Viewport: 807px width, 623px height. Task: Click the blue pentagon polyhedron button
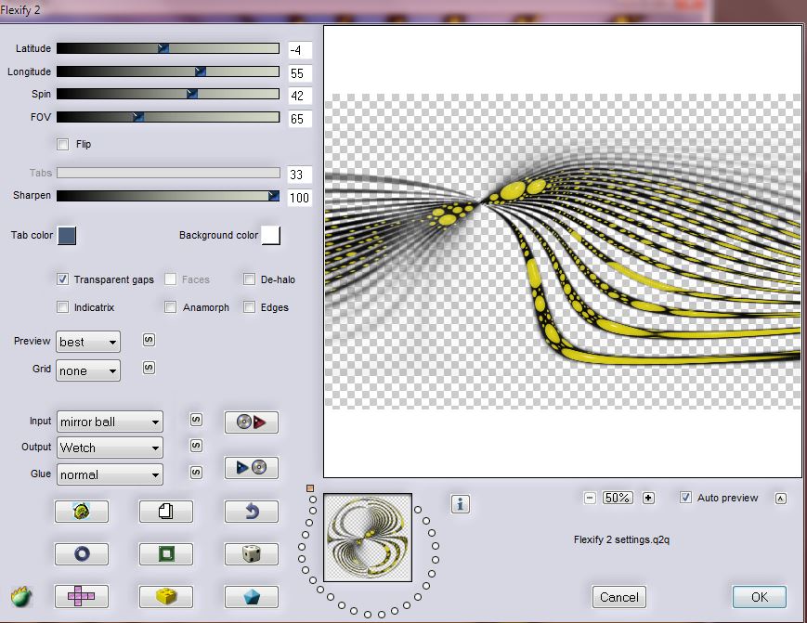[251, 597]
